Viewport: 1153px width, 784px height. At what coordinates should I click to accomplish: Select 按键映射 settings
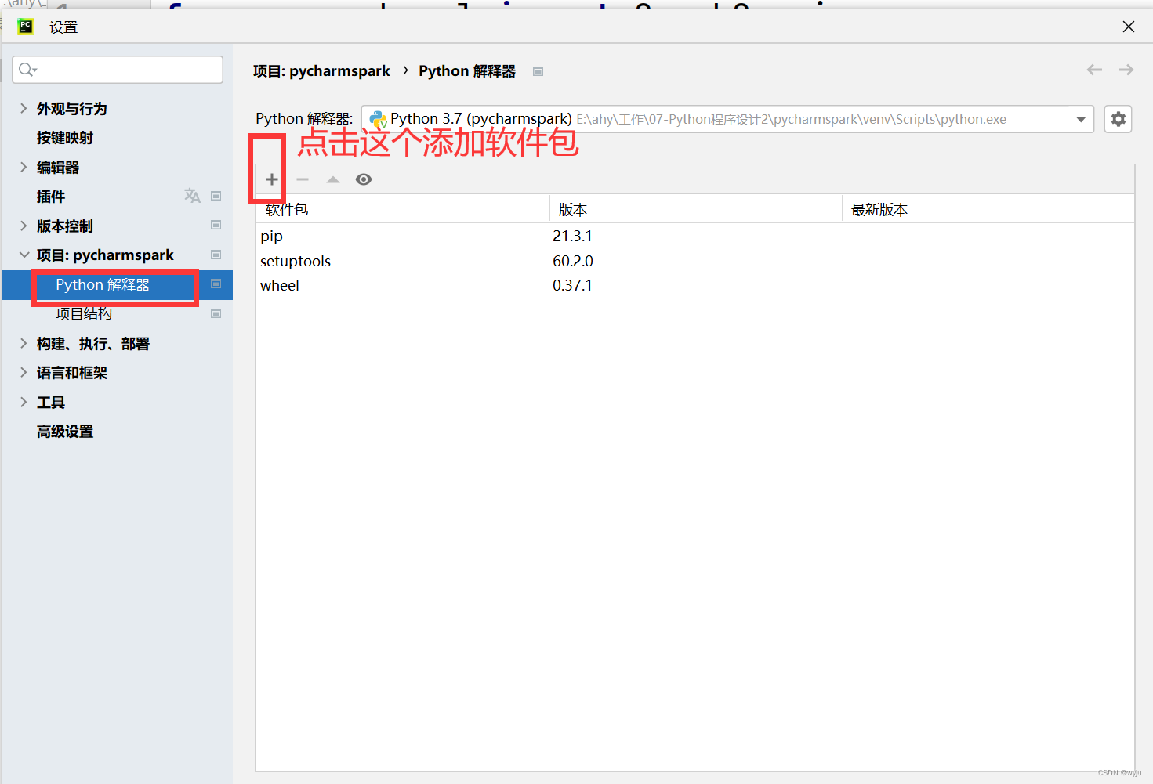[x=65, y=138]
